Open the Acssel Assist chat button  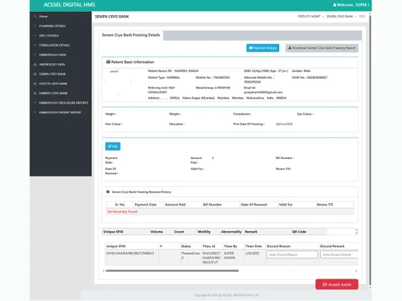tap(337, 284)
